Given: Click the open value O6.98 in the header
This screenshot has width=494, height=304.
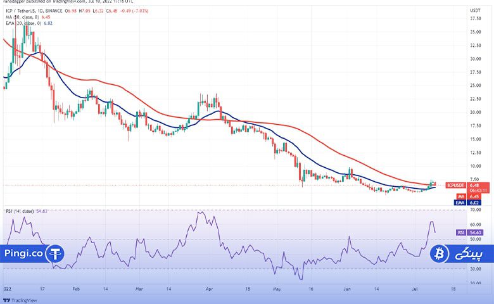Looking at the screenshot, I should pos(70,11).
